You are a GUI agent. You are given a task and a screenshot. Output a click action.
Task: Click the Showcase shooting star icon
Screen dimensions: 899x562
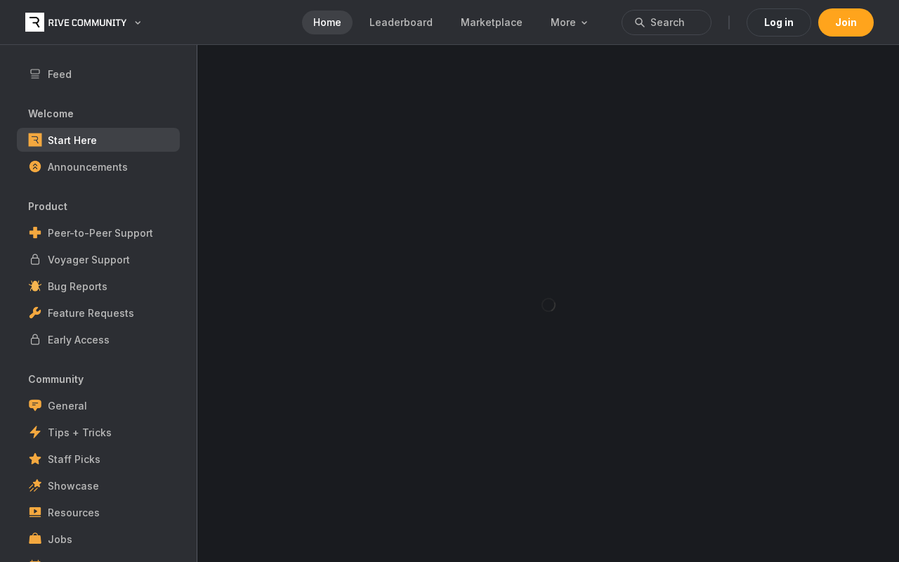pos(35,485)
